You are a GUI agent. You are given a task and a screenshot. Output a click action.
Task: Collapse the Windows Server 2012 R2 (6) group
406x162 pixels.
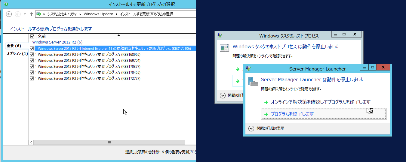pos(57,42)
